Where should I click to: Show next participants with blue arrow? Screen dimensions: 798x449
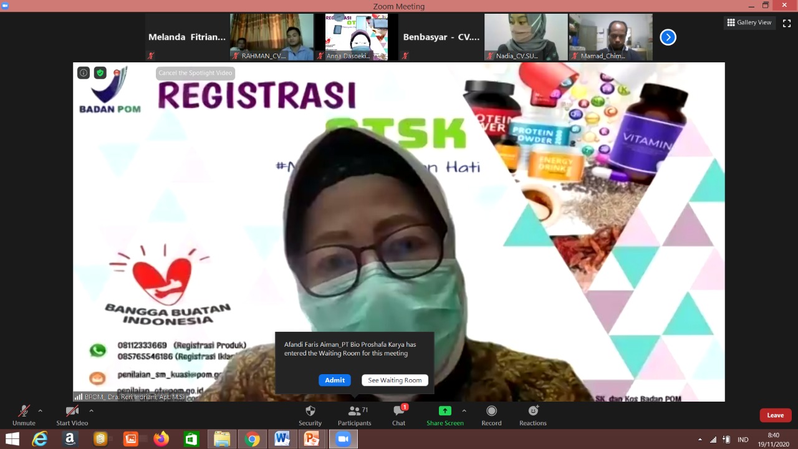(668, 37)
